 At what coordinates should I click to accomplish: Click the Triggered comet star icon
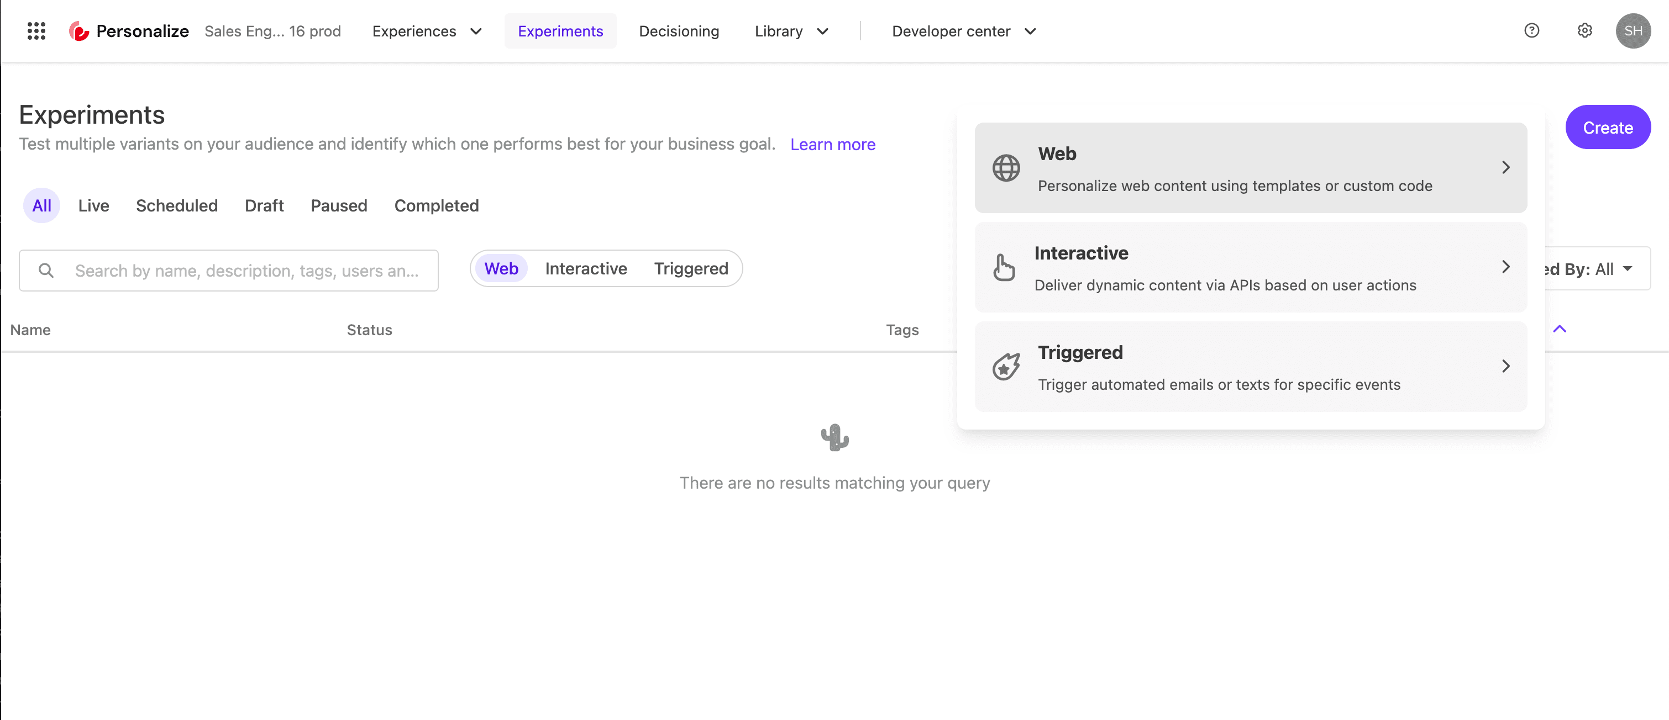[1006, 367]
